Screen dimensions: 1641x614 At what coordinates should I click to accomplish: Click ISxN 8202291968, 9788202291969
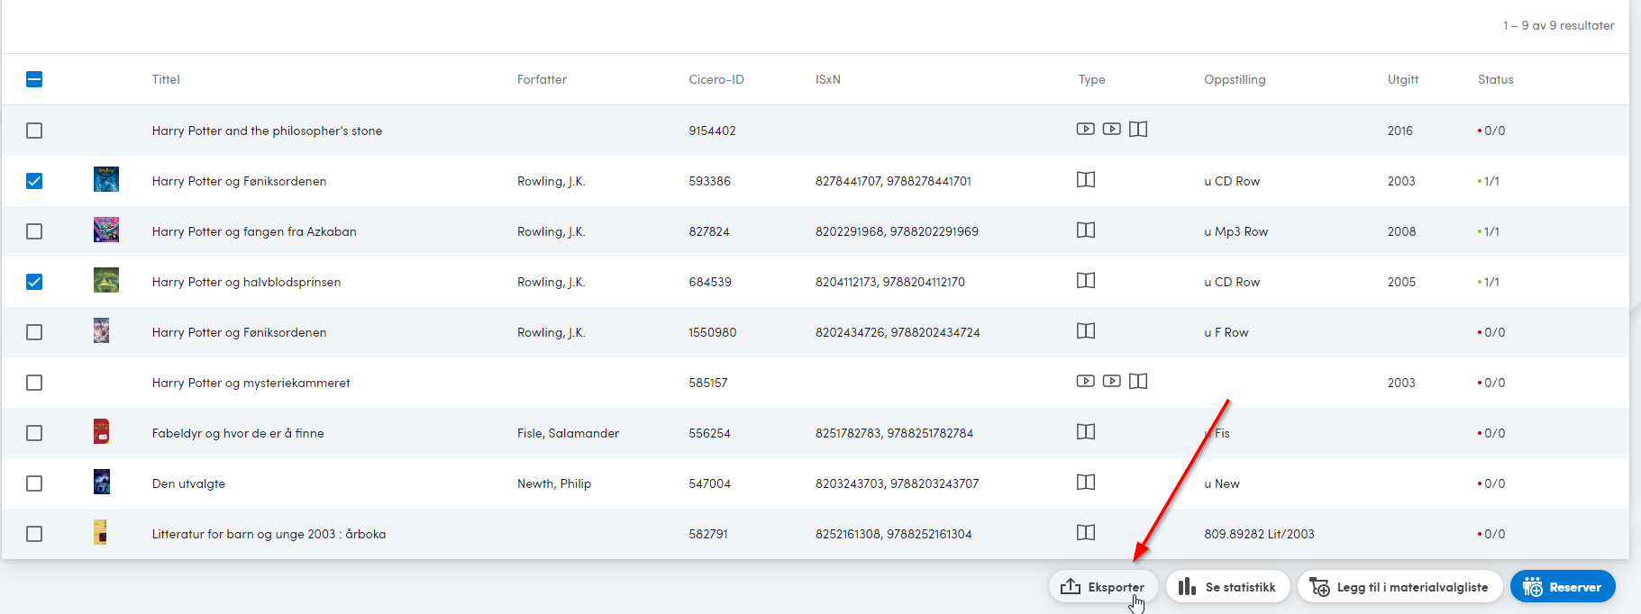click(897, 231)
